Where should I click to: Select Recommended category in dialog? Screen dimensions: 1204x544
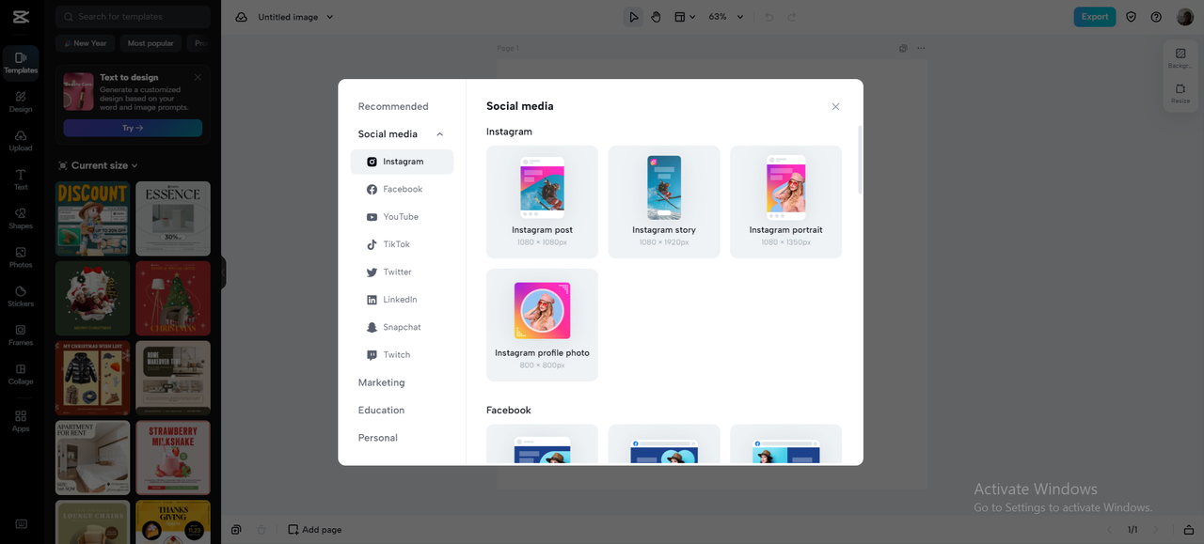point(393,106)
